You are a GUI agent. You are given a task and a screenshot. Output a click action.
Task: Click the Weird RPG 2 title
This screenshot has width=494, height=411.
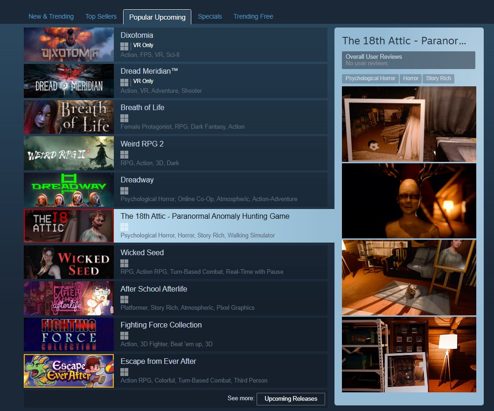click(x=142, y=144)
